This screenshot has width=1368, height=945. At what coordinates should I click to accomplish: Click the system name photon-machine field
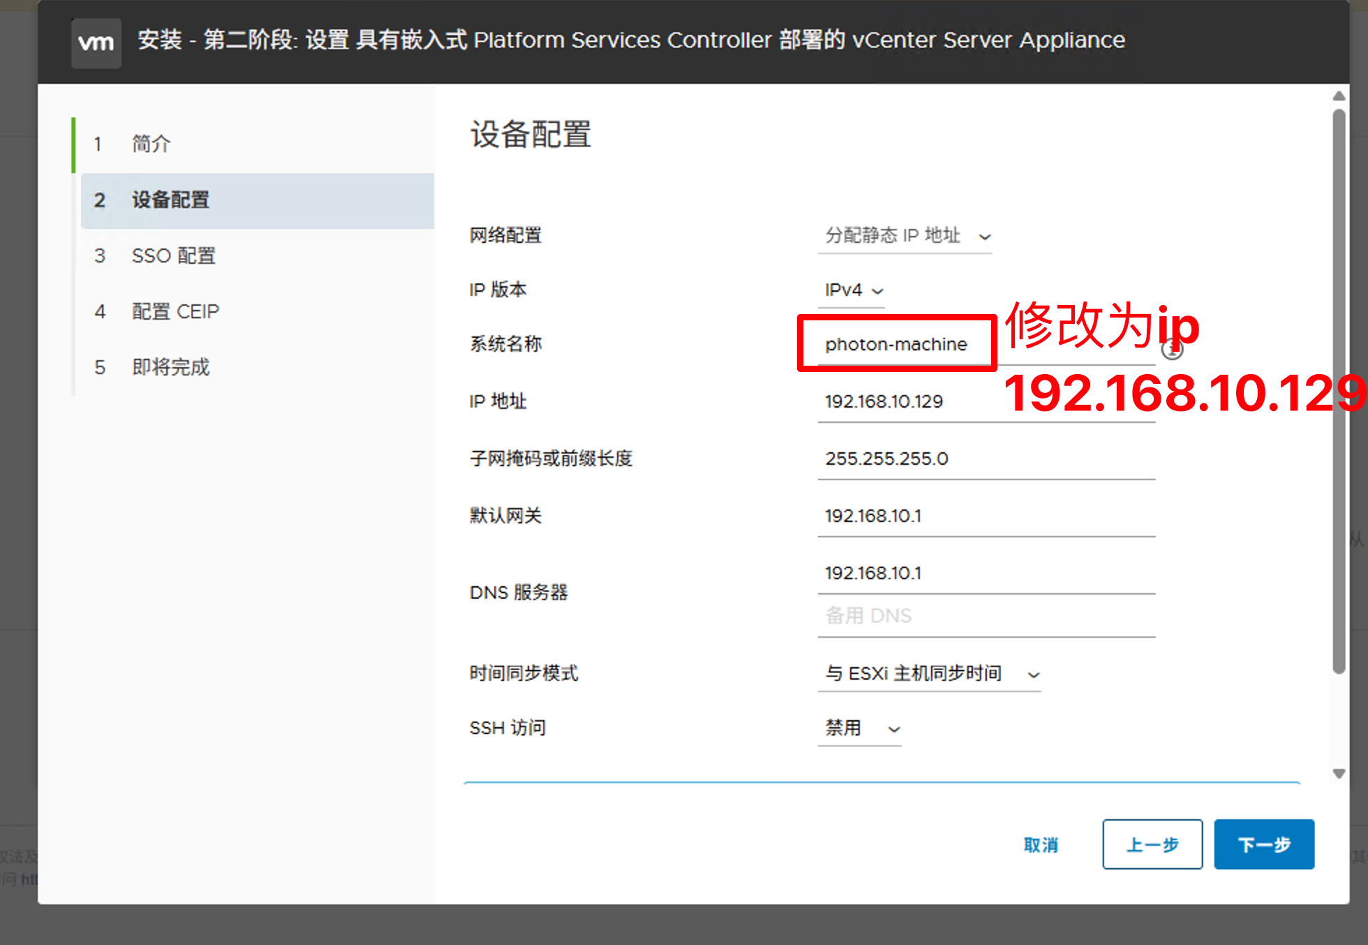tap(987, 344)
